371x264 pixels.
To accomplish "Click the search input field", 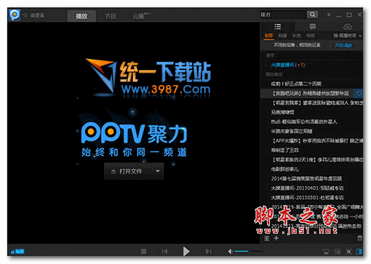I will click(x=283, y=15).
